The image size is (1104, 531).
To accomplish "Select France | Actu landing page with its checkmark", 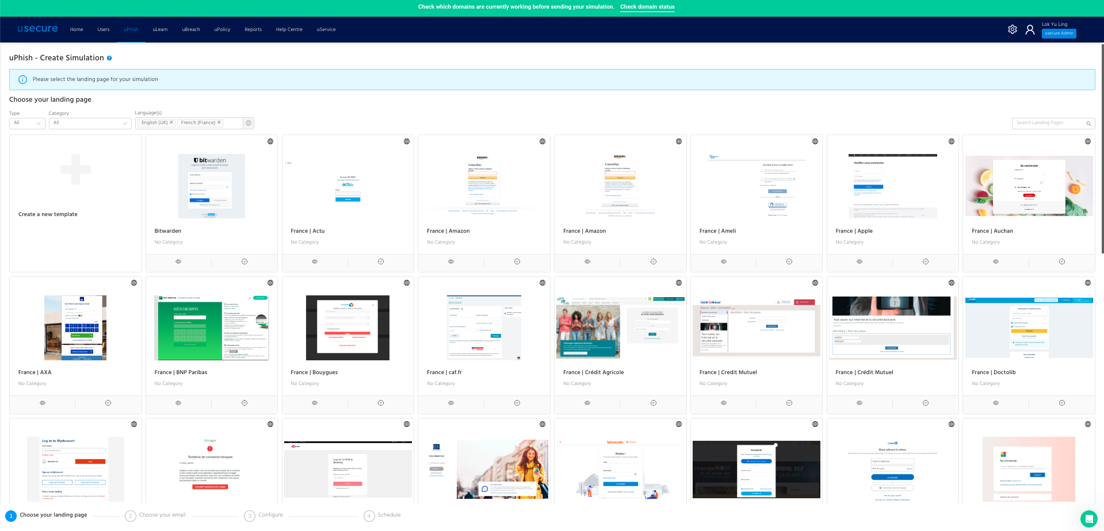I will pyautogui.click(x=381, y=261).
